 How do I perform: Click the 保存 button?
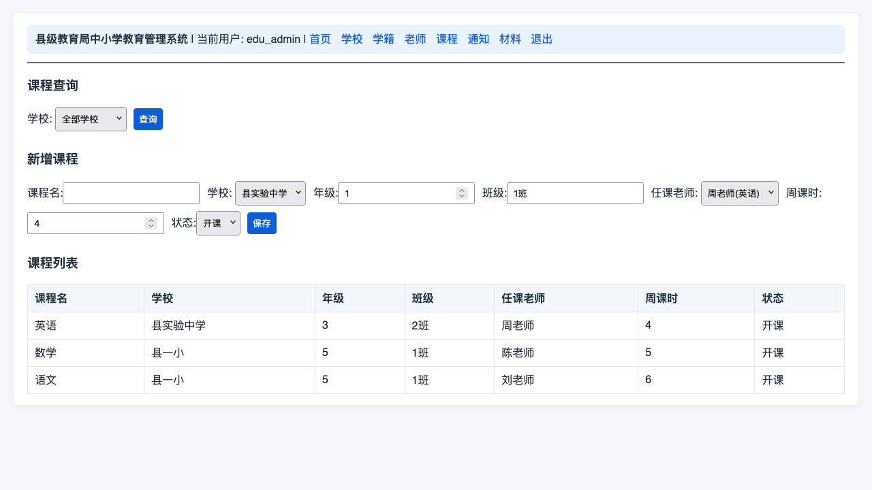262,223
